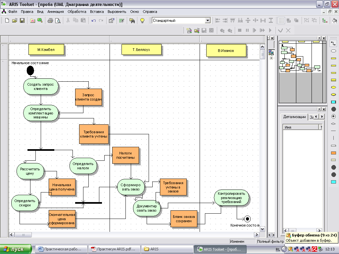Expand the plus node in explorer tree
The image size is (339, 254).
coord(271,58)
